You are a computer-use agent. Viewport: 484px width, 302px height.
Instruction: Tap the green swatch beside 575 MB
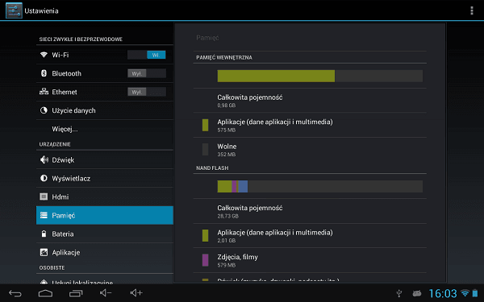pos(205,125)
